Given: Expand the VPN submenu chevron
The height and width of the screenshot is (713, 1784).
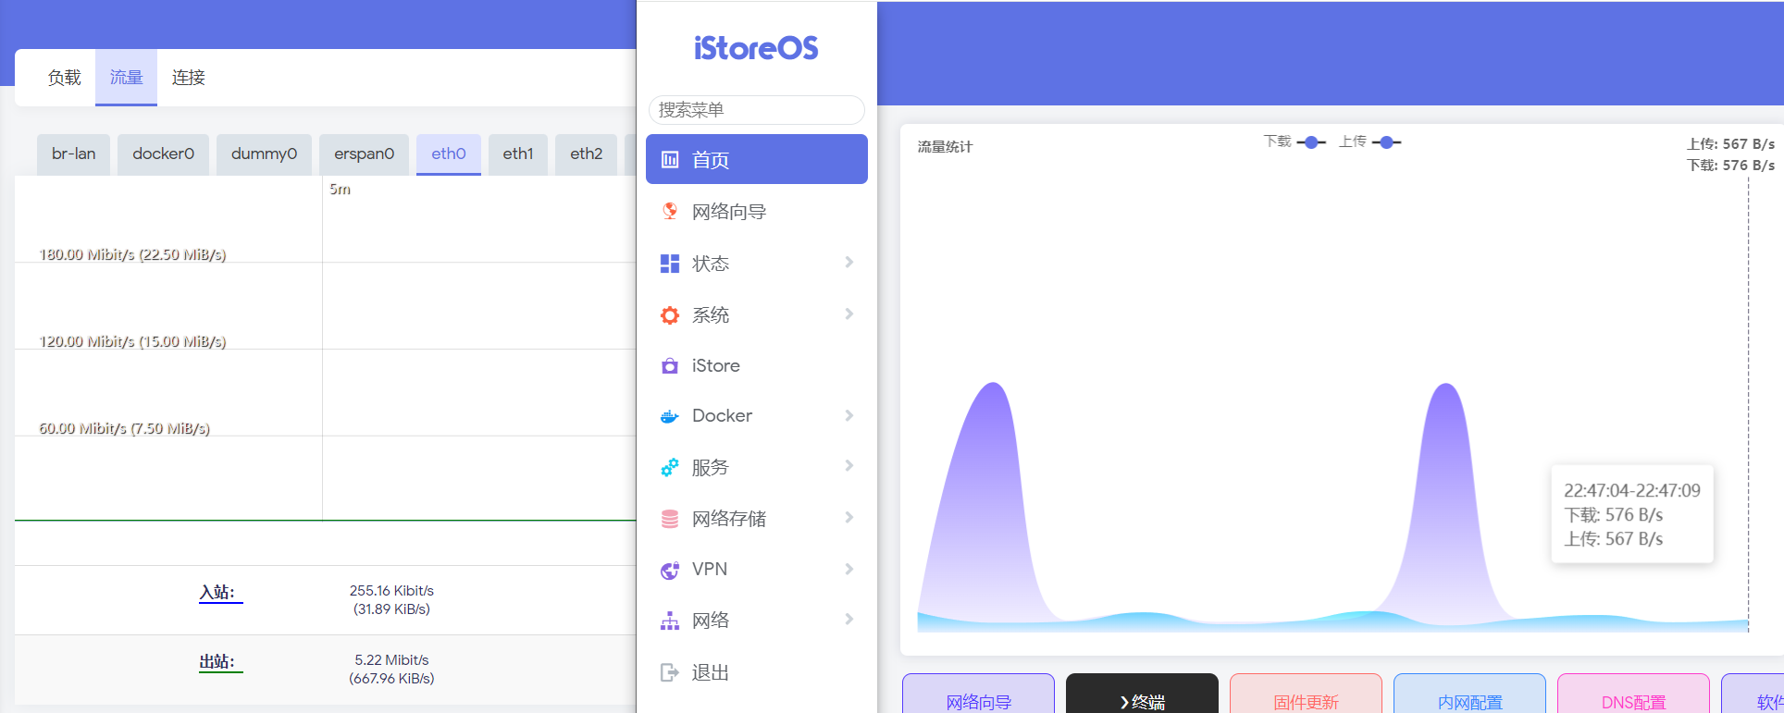Looking at the screenshot, I should point(849,569).
